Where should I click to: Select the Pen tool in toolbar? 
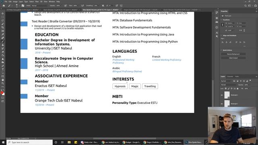click(x=3, y=66)
